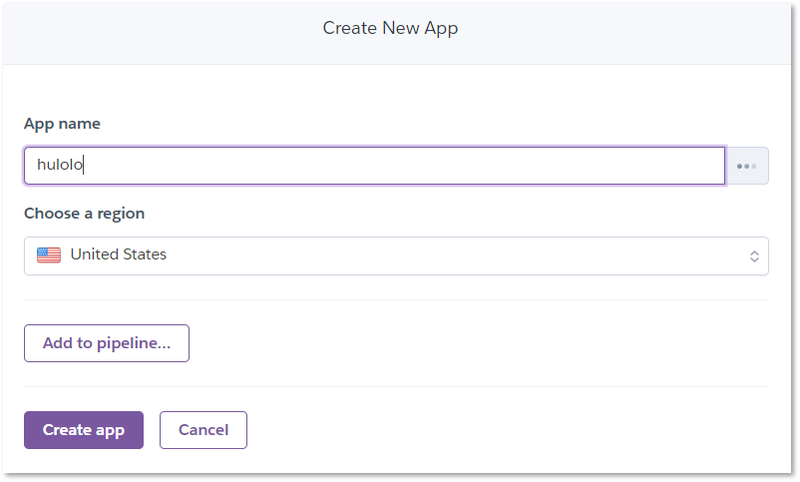Click the Choose a region label

[x=84, y=214]
